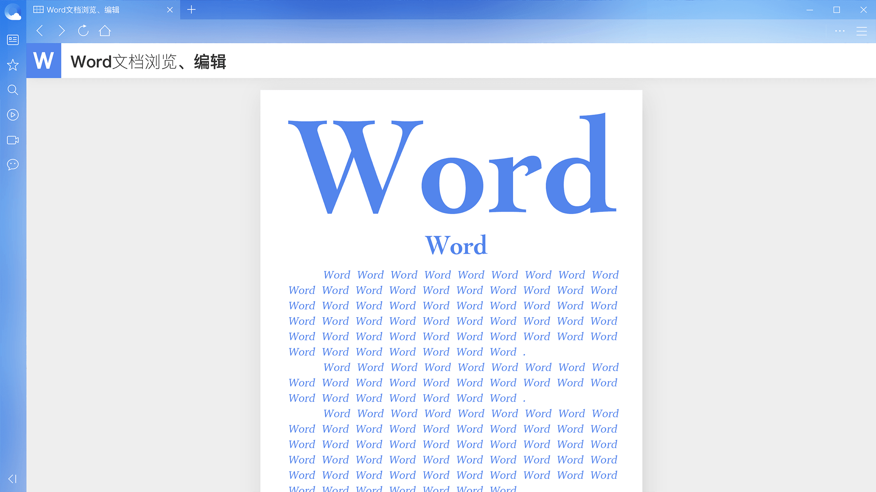The height and width of the screenshot is (492, 876).
Task: Click the forward navigation arrow
Action: pyautogui.click(x=62, y=31)
